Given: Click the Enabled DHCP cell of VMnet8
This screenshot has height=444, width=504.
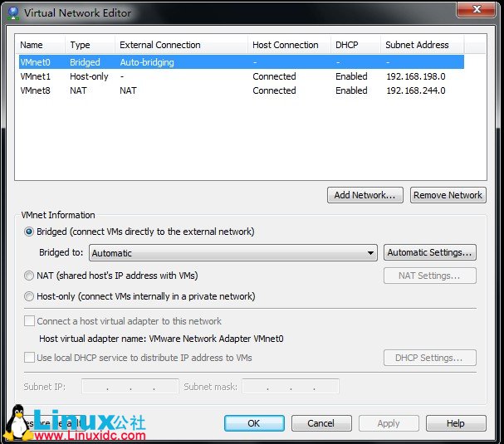Looking at the screenshot, I should (351, 90).
